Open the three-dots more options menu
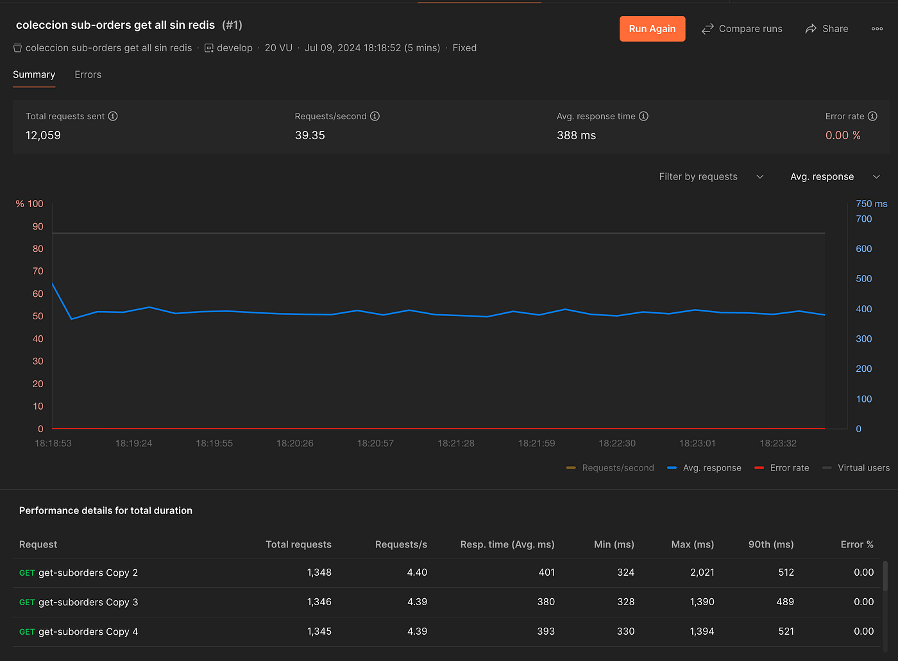Screen dimensions: 898x661 tap(877, 29)
